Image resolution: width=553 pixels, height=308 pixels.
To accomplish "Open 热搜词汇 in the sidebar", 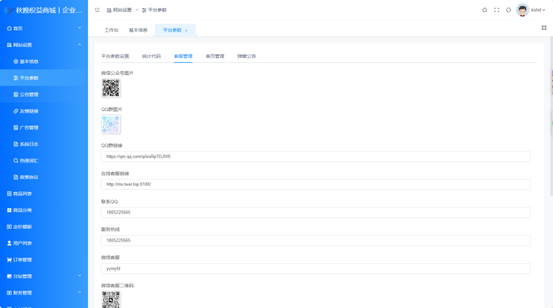I will 29,161.
